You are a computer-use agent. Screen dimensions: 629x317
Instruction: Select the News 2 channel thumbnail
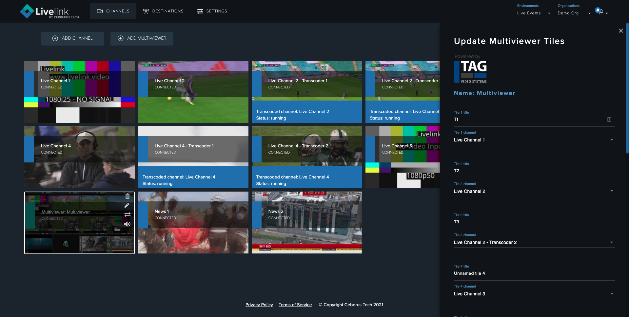coord(307,223)
